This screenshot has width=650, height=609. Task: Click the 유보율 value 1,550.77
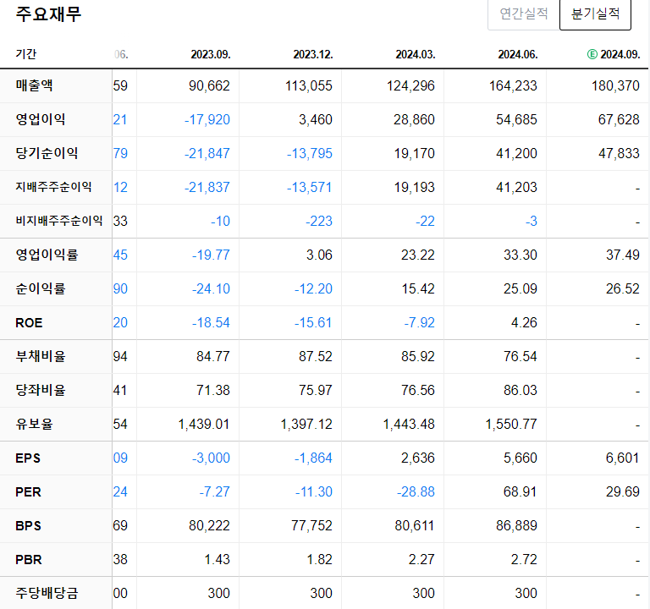click(510, 425)
